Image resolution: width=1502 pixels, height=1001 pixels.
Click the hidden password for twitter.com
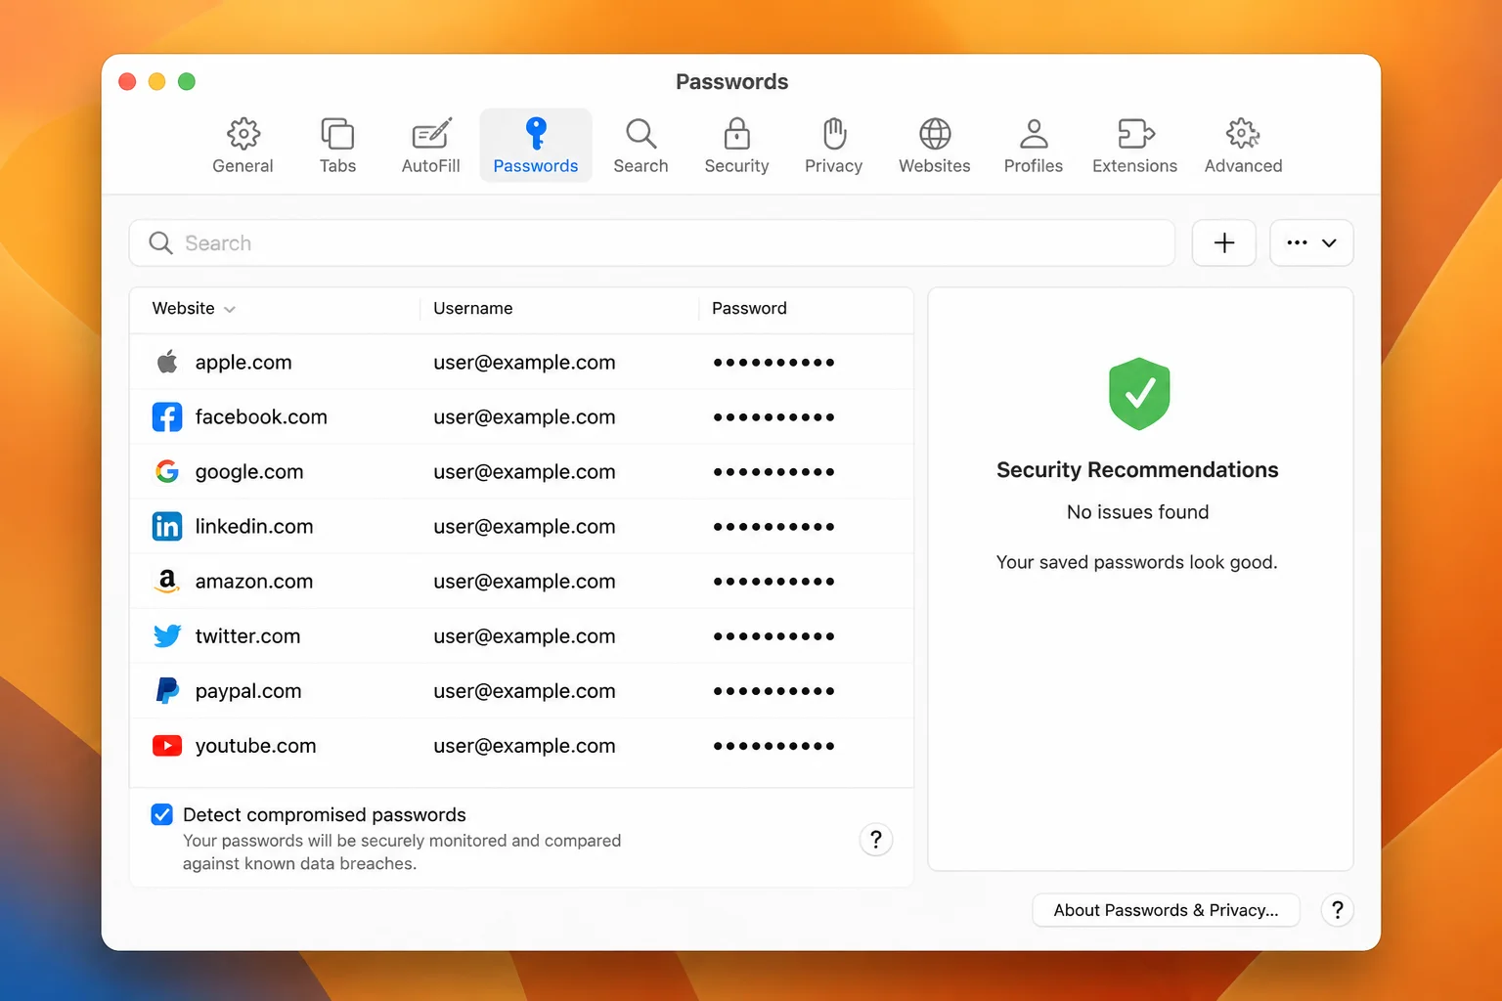773,636
